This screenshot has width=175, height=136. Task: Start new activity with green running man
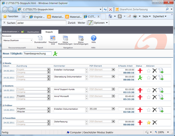click(55, 54)
